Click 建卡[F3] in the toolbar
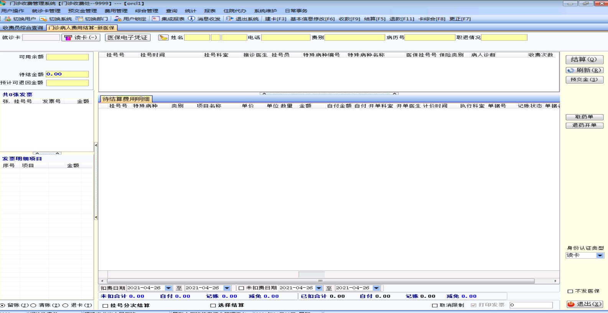The width and height of the screenshot is (608, 313). point(276,19)
